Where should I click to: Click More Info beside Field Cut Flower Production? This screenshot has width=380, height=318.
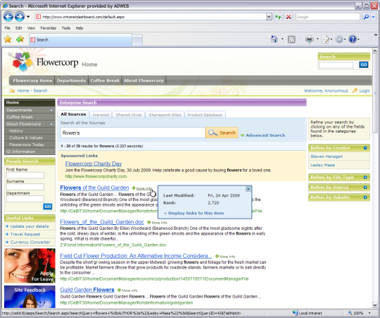coord(225,257)
